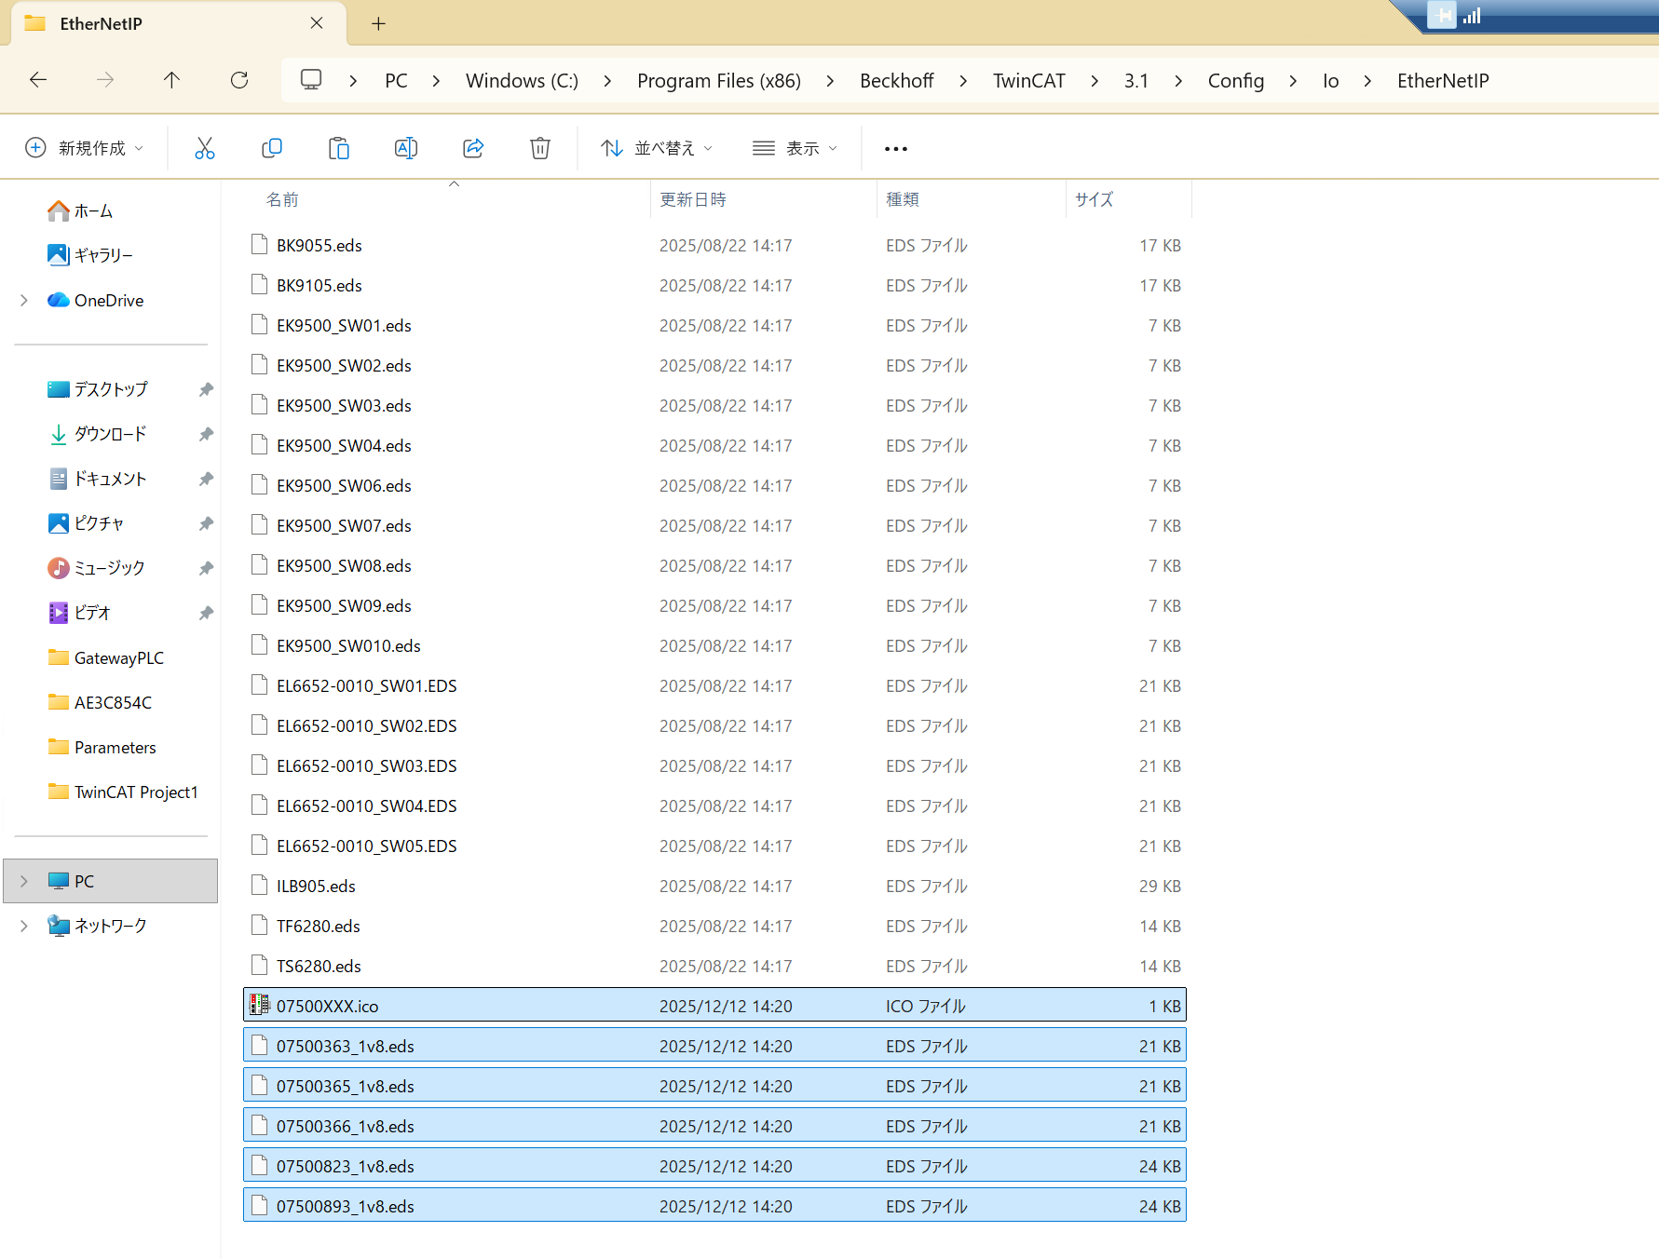This screenshot has width=1659, height=1259.
Task: Click the Share icon in toolbar
Action: (473, 148)
